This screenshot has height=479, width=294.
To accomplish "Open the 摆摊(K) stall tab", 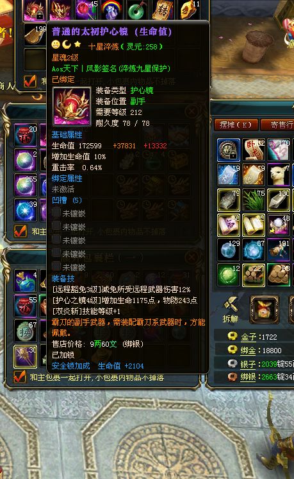I will (236, 125).
